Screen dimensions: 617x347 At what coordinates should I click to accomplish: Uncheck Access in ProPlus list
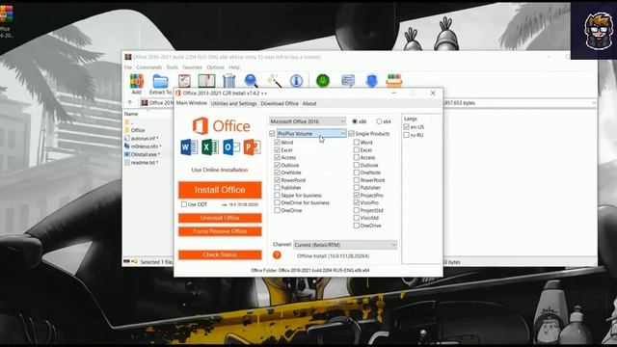(x=277, y=157)
